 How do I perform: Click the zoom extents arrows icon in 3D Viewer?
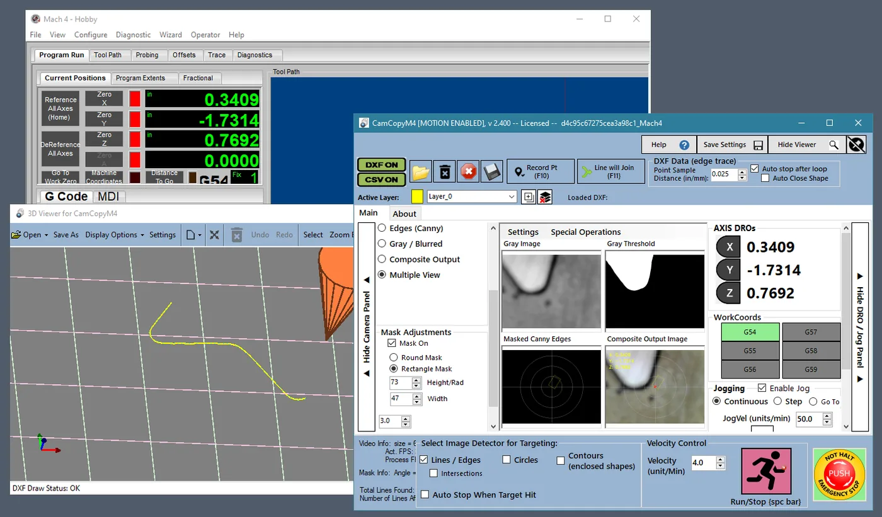coord(214,235)
